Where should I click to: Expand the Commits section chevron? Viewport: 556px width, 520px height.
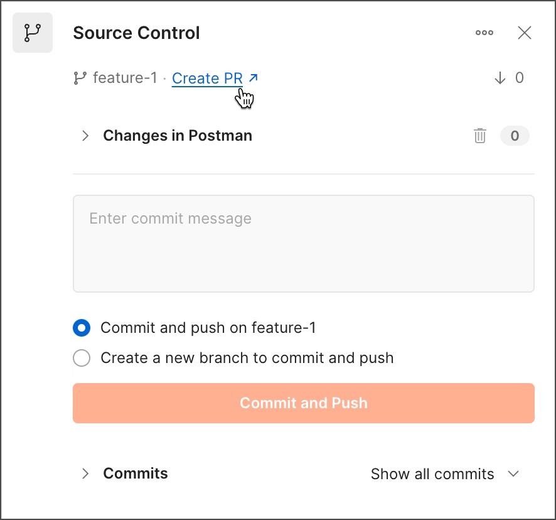point(85,474)
